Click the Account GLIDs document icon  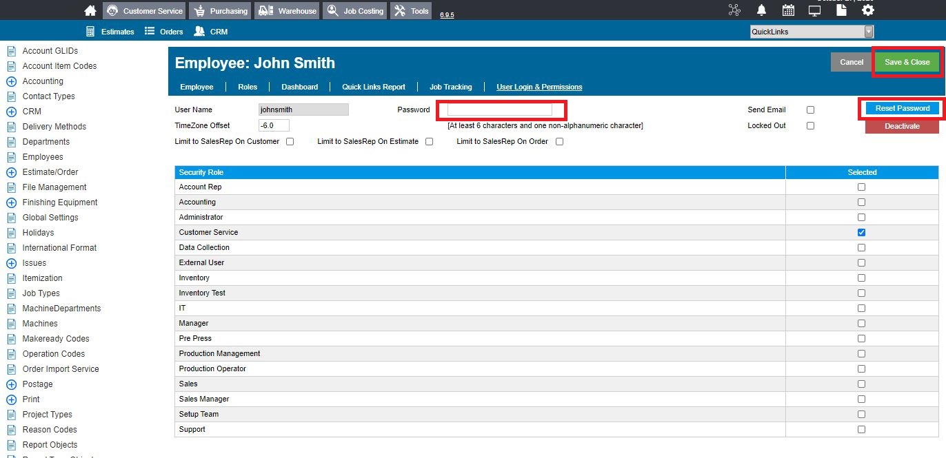pos(11,51)
